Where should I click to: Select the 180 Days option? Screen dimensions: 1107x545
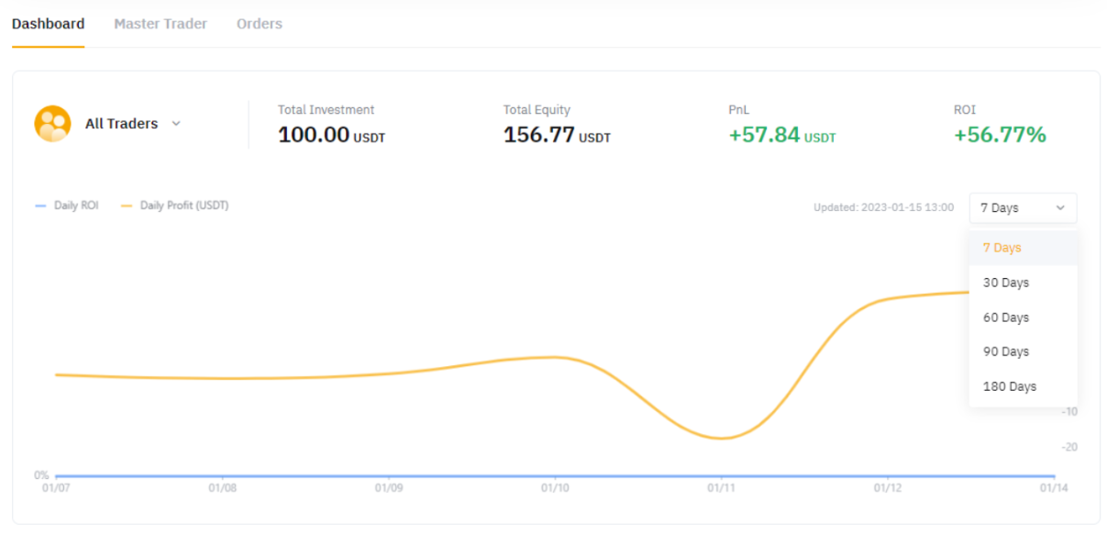pos(1009,386)
